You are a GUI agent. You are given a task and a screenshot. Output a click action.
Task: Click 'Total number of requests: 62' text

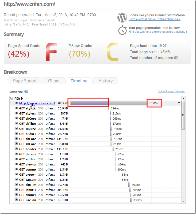154,58
